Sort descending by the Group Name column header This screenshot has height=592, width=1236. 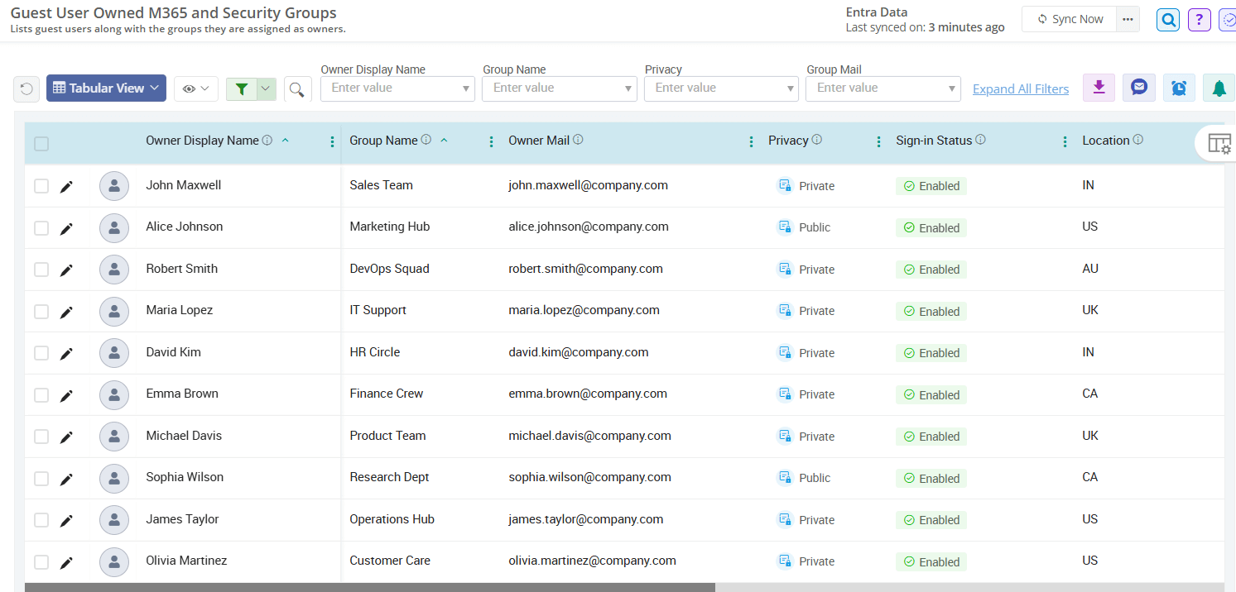point(445,140)
